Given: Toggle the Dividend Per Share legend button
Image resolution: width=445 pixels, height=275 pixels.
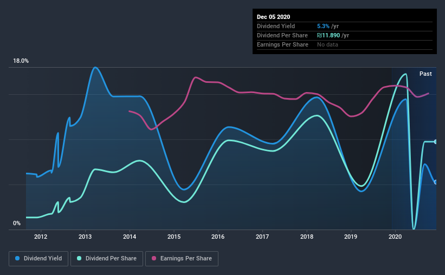Looking at the screenshot, I should click(107, 259).
